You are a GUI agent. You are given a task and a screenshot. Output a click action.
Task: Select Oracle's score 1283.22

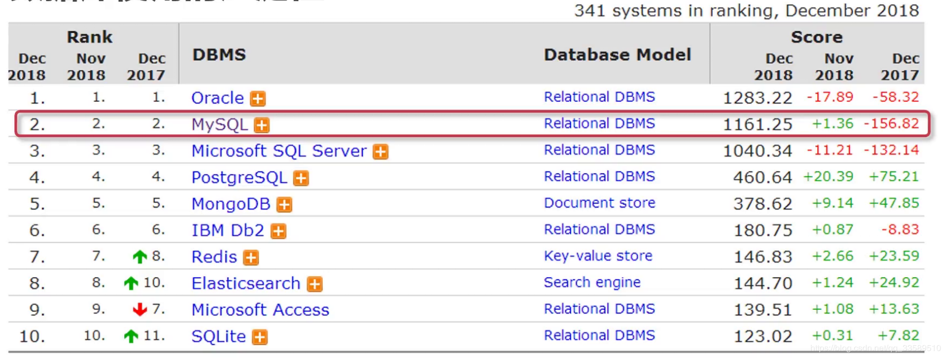[757, 98]
